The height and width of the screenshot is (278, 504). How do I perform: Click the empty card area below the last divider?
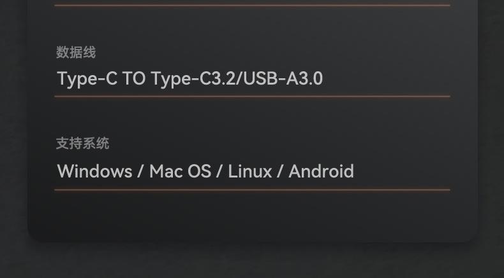(x=252, y=216)
